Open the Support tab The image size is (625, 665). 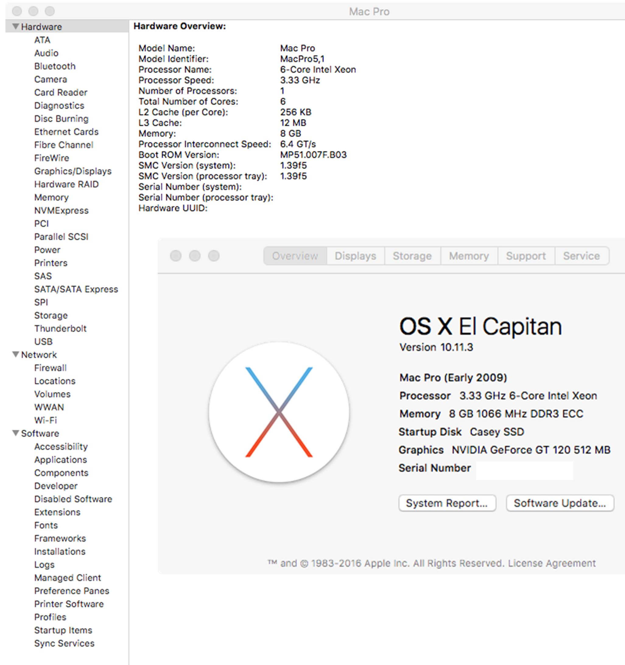[526, 256]
